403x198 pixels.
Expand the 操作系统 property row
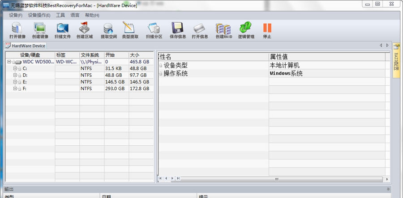pos(161,74)
